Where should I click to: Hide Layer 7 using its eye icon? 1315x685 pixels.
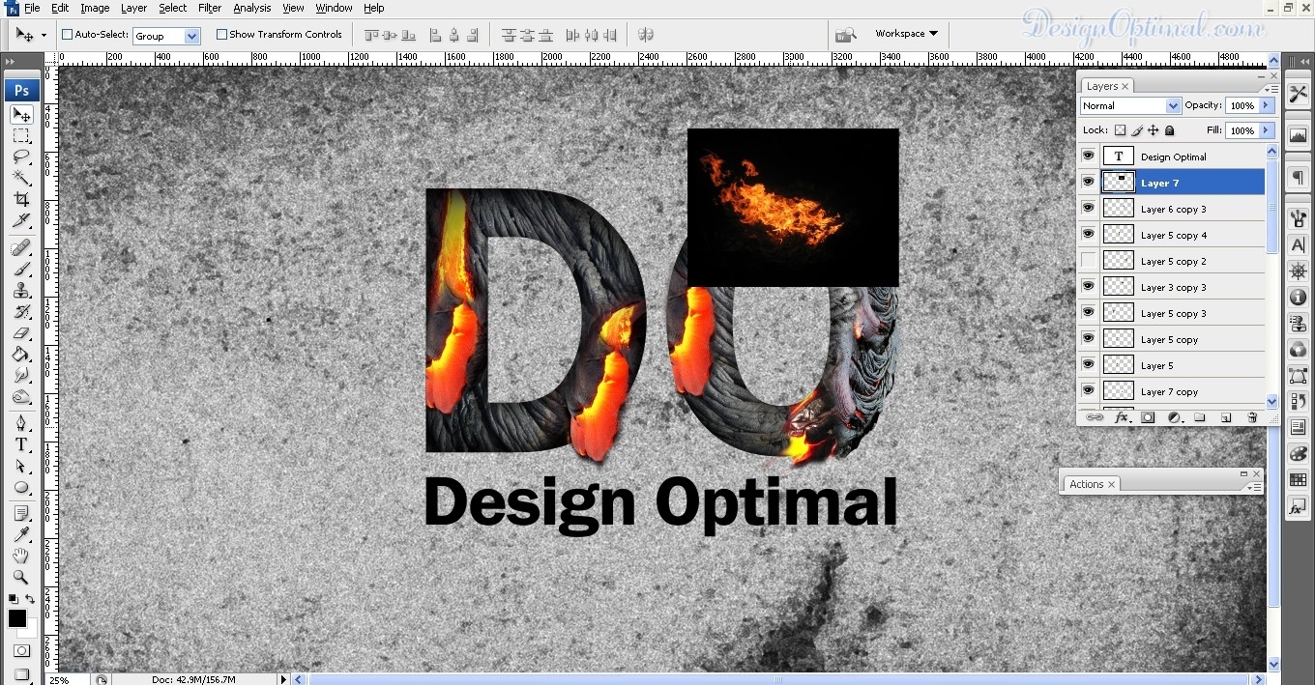(1089, 182)
